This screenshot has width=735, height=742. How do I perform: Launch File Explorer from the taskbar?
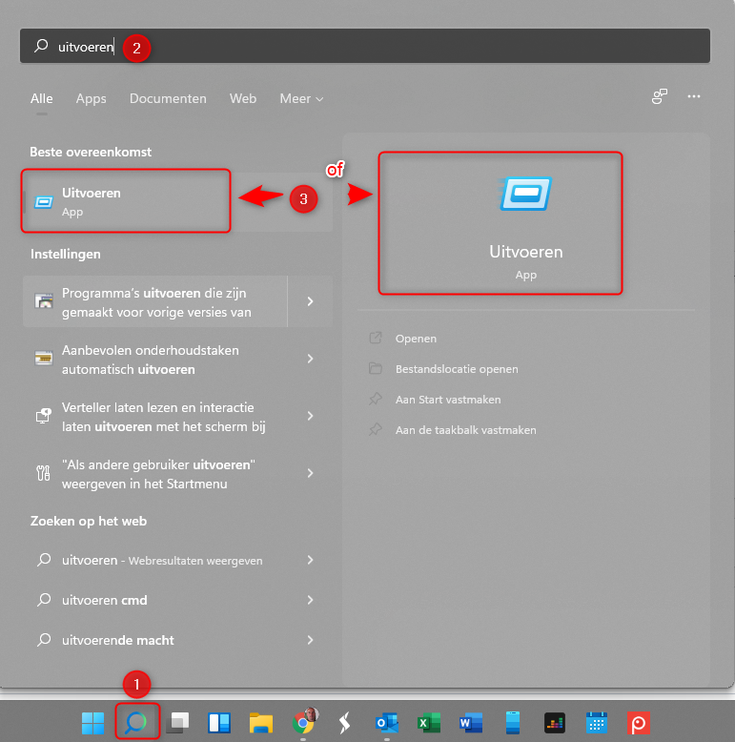261,722
